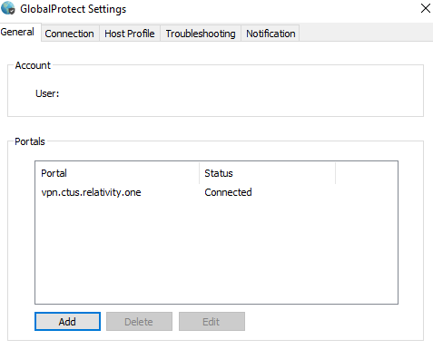Click the User: label in Account
433x359 pixels.
pos(47,93)
